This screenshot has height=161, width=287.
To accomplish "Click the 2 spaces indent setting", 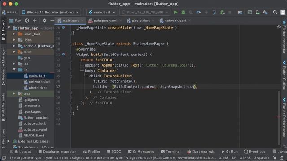I will tap(261, 158).
